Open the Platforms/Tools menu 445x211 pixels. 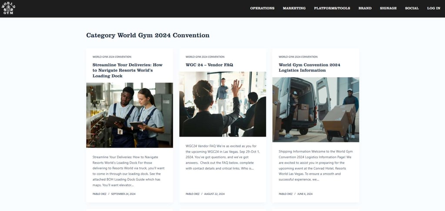click(x=332, y=8)
